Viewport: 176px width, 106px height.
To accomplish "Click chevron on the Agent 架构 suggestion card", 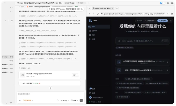I will [x=167, y=70].
